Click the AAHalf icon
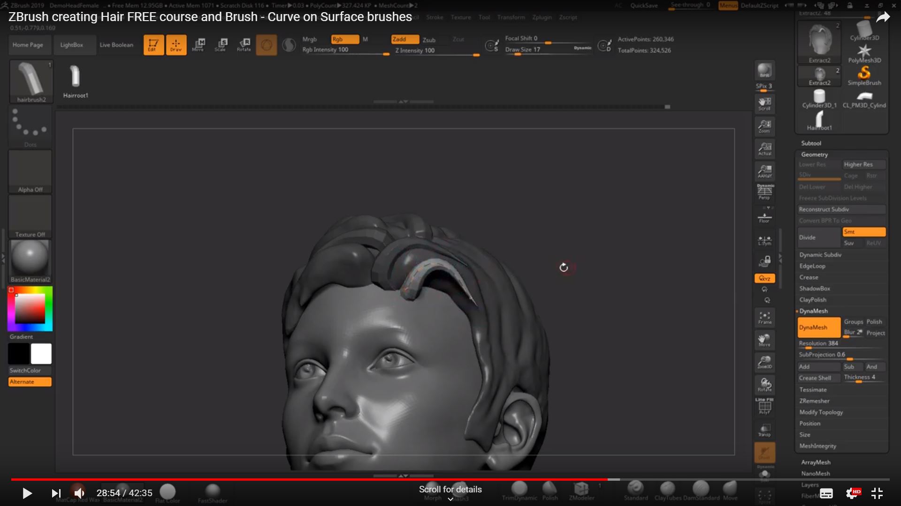The width and height of the screenshot is (901, 506). coord(764,171)
